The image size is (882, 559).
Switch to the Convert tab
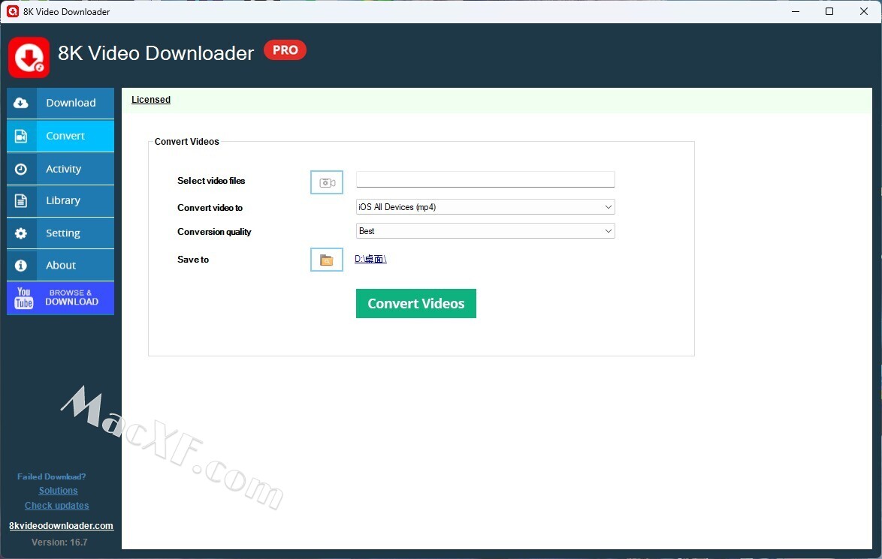[60, 136]
